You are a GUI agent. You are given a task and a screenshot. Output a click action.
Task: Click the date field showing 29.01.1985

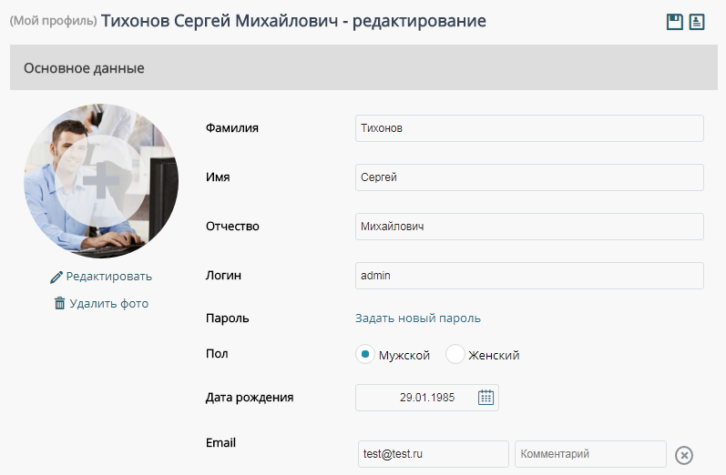pos(427,398)
